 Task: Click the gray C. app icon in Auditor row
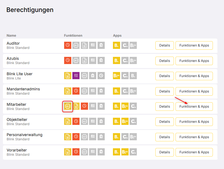pyautogui.click(x=125, y=45)
